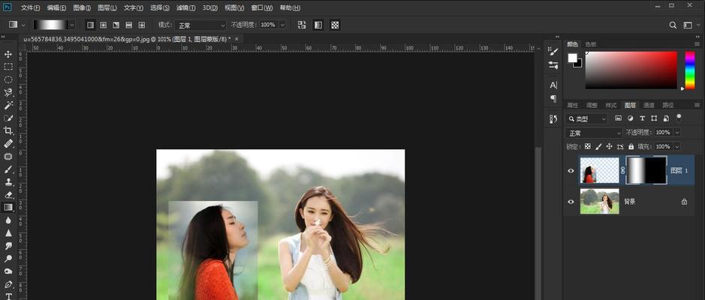This screenshot has width=705, height=300.
Task: Click the radial gradient type icon
Action: click(x=103, y=25)
